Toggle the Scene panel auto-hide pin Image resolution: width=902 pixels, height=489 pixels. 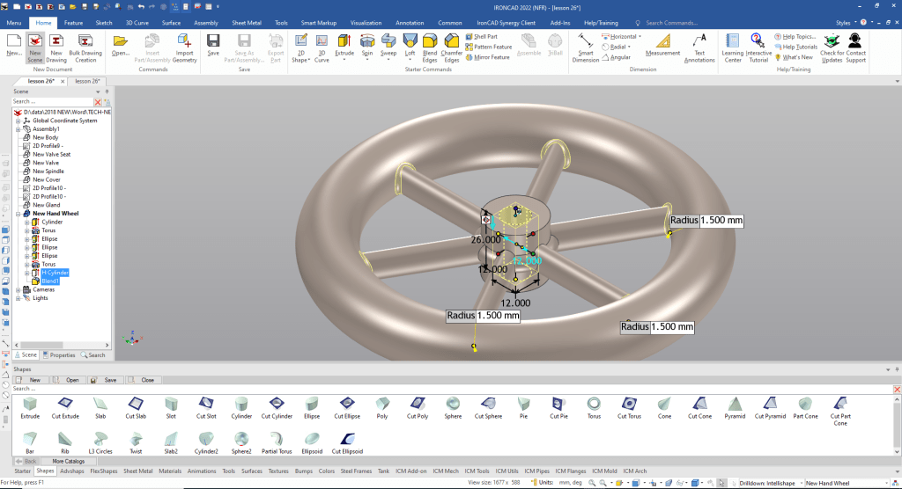107,91
